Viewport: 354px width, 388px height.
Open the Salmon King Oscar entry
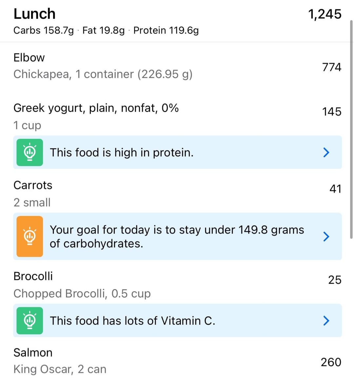click(177, 361)
